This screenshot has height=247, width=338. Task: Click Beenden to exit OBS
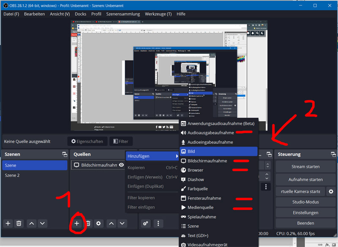(x=305, y=223)
